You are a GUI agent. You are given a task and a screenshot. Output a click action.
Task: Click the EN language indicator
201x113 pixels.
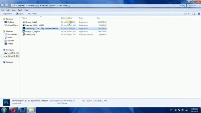point(171,110)
